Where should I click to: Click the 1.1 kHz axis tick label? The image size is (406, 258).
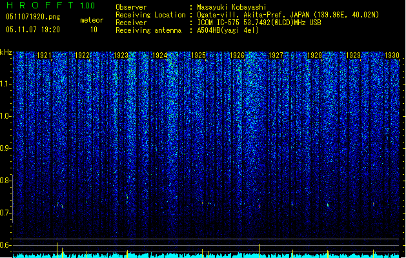5,84
